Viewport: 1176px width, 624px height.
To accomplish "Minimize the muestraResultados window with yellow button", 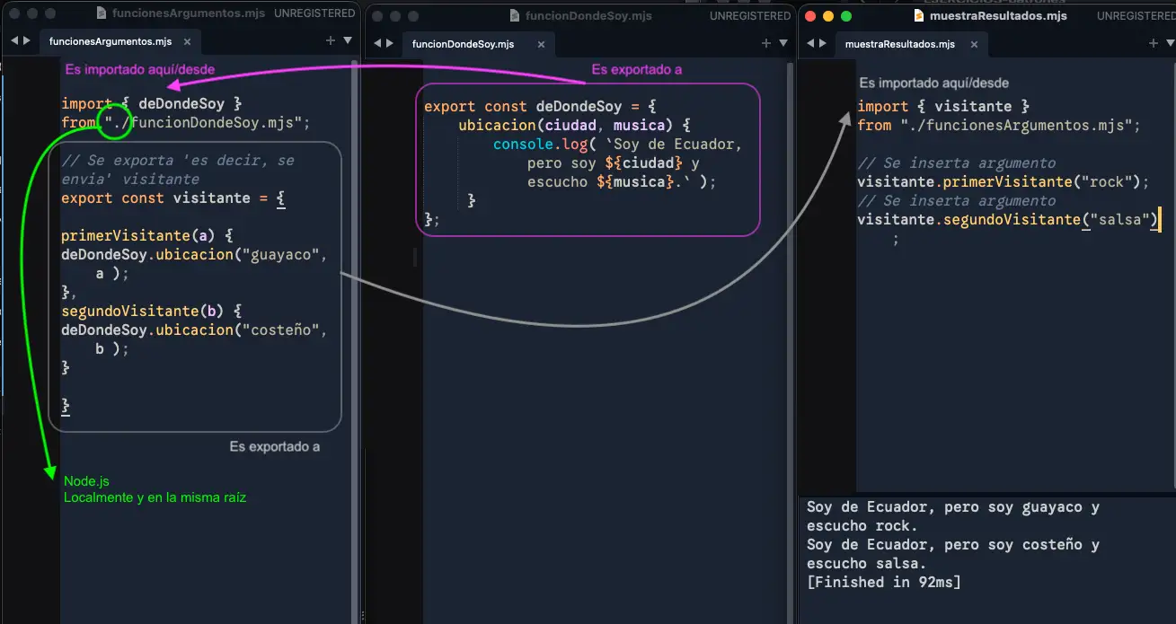I will tap(829, 16).
